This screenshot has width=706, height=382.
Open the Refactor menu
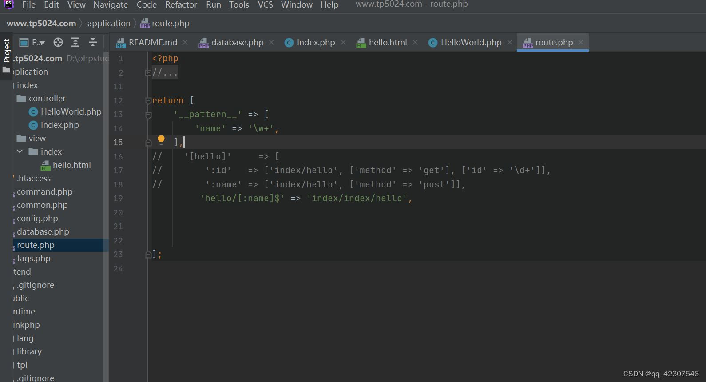click(181, 5)
